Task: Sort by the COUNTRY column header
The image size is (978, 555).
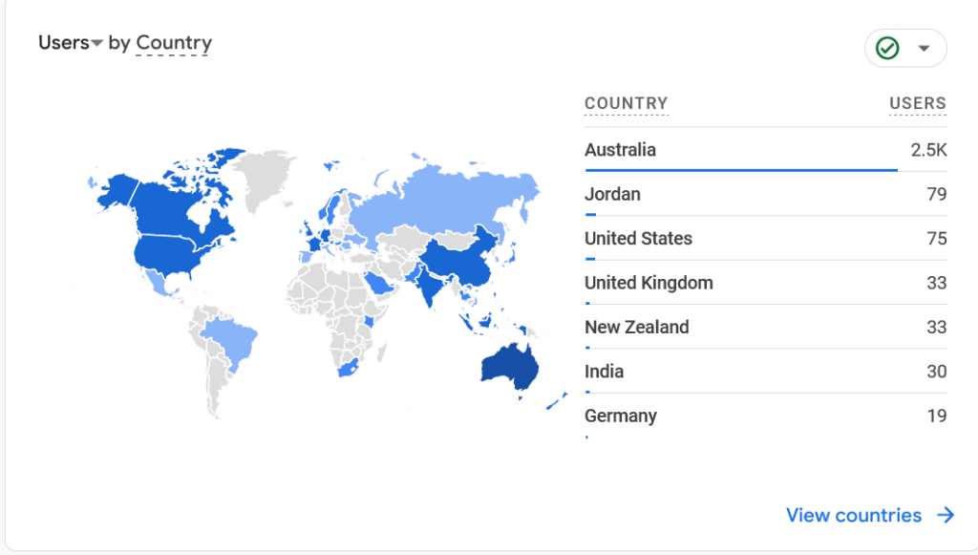Action: tap(626, 103)
